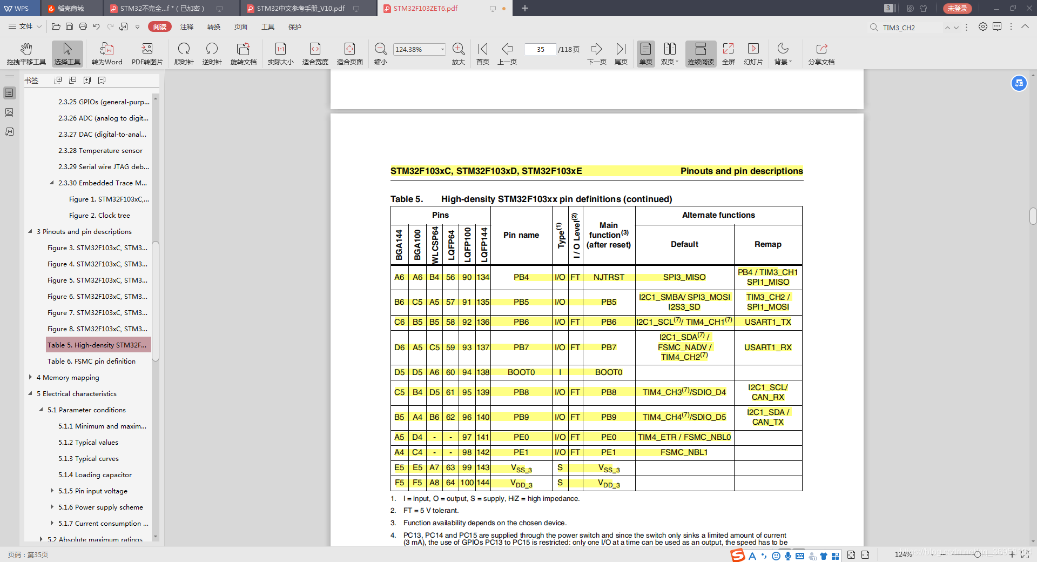Screen dimensions: 1037x562
Task: Toggle the bookmarks panel icon in sidebar
Action: click(x=9, y=93)
